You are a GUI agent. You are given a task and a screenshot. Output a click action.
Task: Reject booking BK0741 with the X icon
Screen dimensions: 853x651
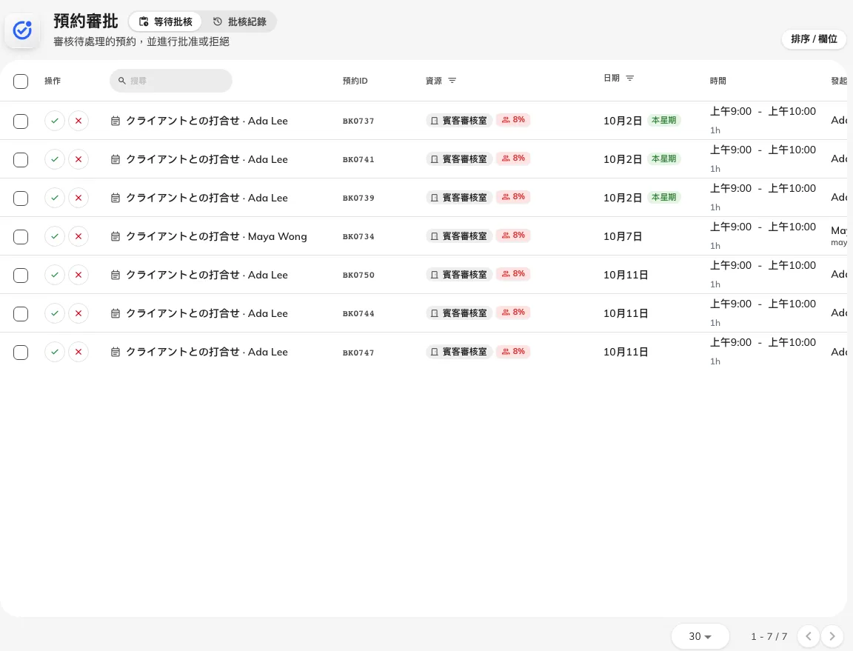78,159
